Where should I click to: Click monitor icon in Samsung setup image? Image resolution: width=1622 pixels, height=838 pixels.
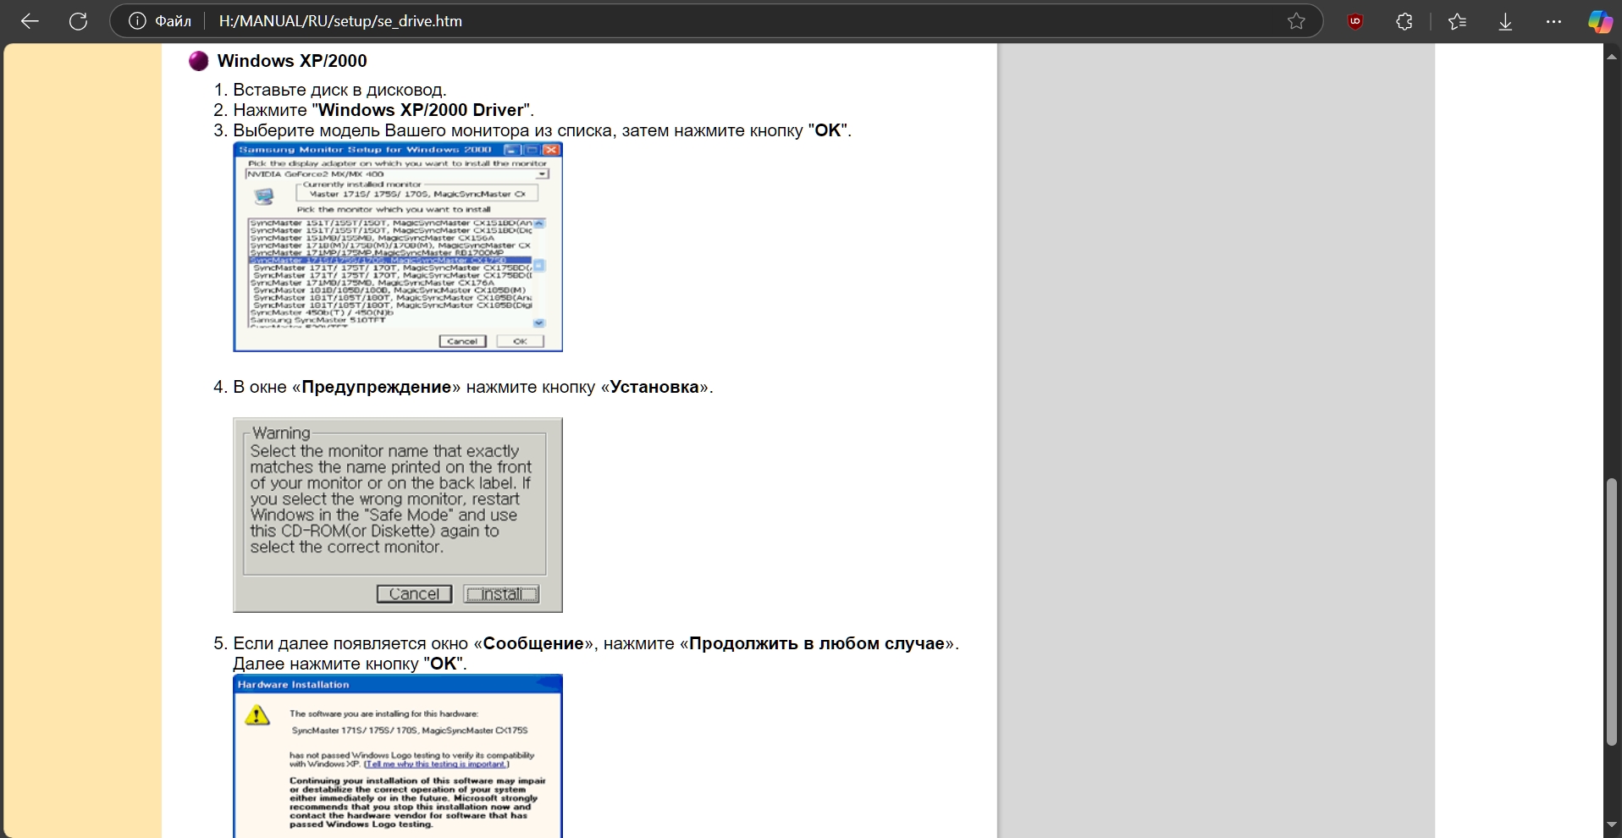pyautogui.click(x=264, y=196)
